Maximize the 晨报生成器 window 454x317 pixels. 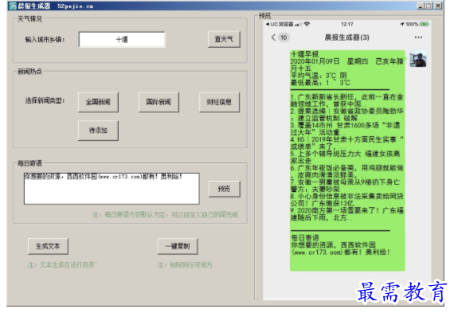[429, 6]
